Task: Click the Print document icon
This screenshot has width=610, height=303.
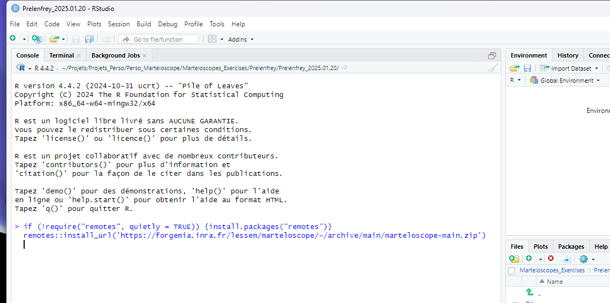Action: (x=106, y=39)
